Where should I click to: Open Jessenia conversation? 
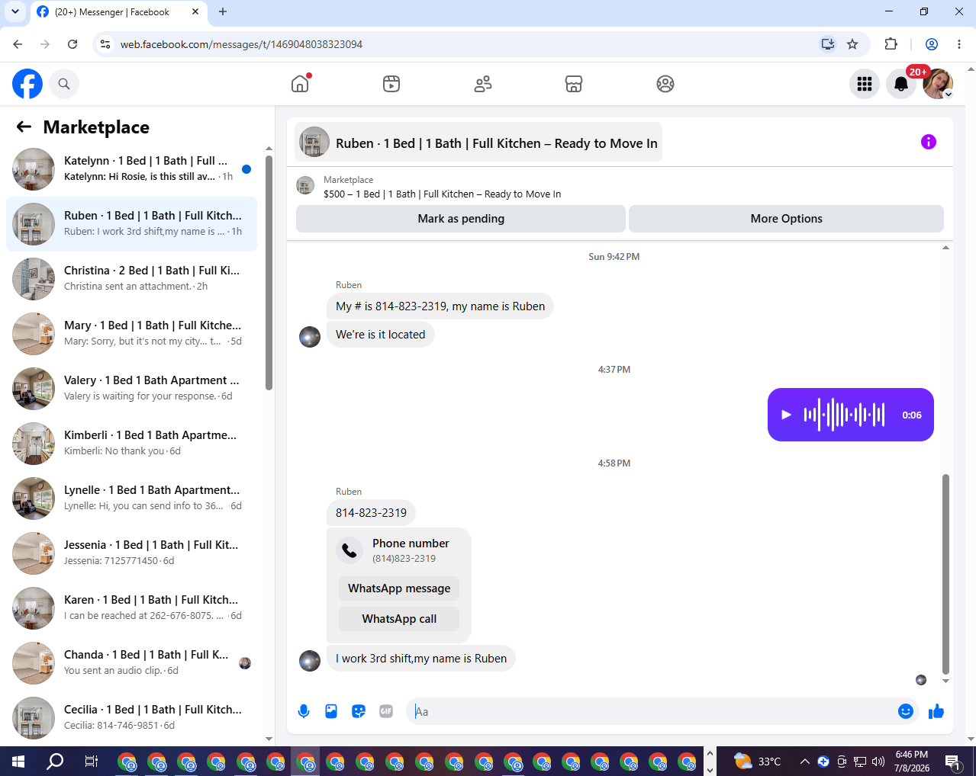click(x=131, y=553)
